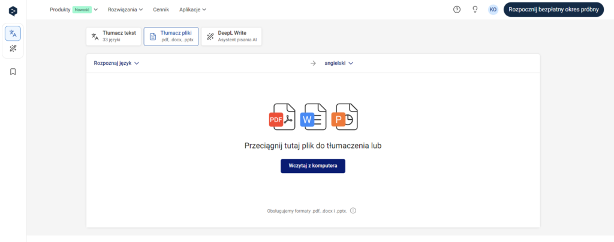614x242 pixels.
Task: Open the Rozpoznaj język source language selector
Action: click(116, 63)
